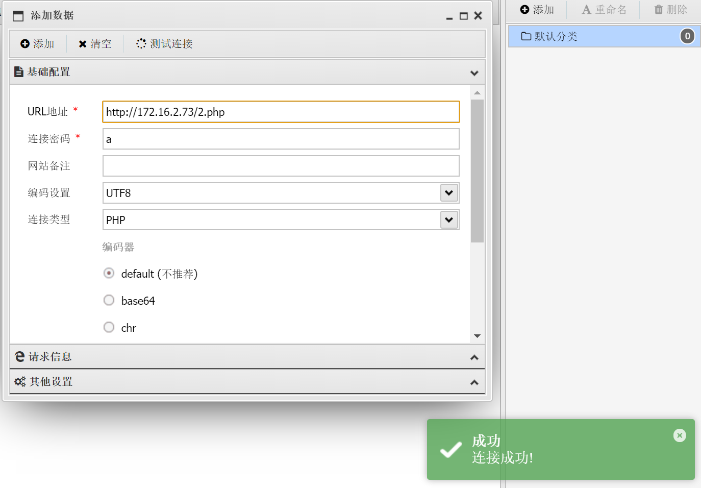Click the 默认分类 folder icon
Viewport: 701px width, 488px height.
pos(526,36)
